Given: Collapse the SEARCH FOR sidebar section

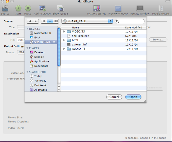Looking at the screenshot, I should click(x=27, y=72).
